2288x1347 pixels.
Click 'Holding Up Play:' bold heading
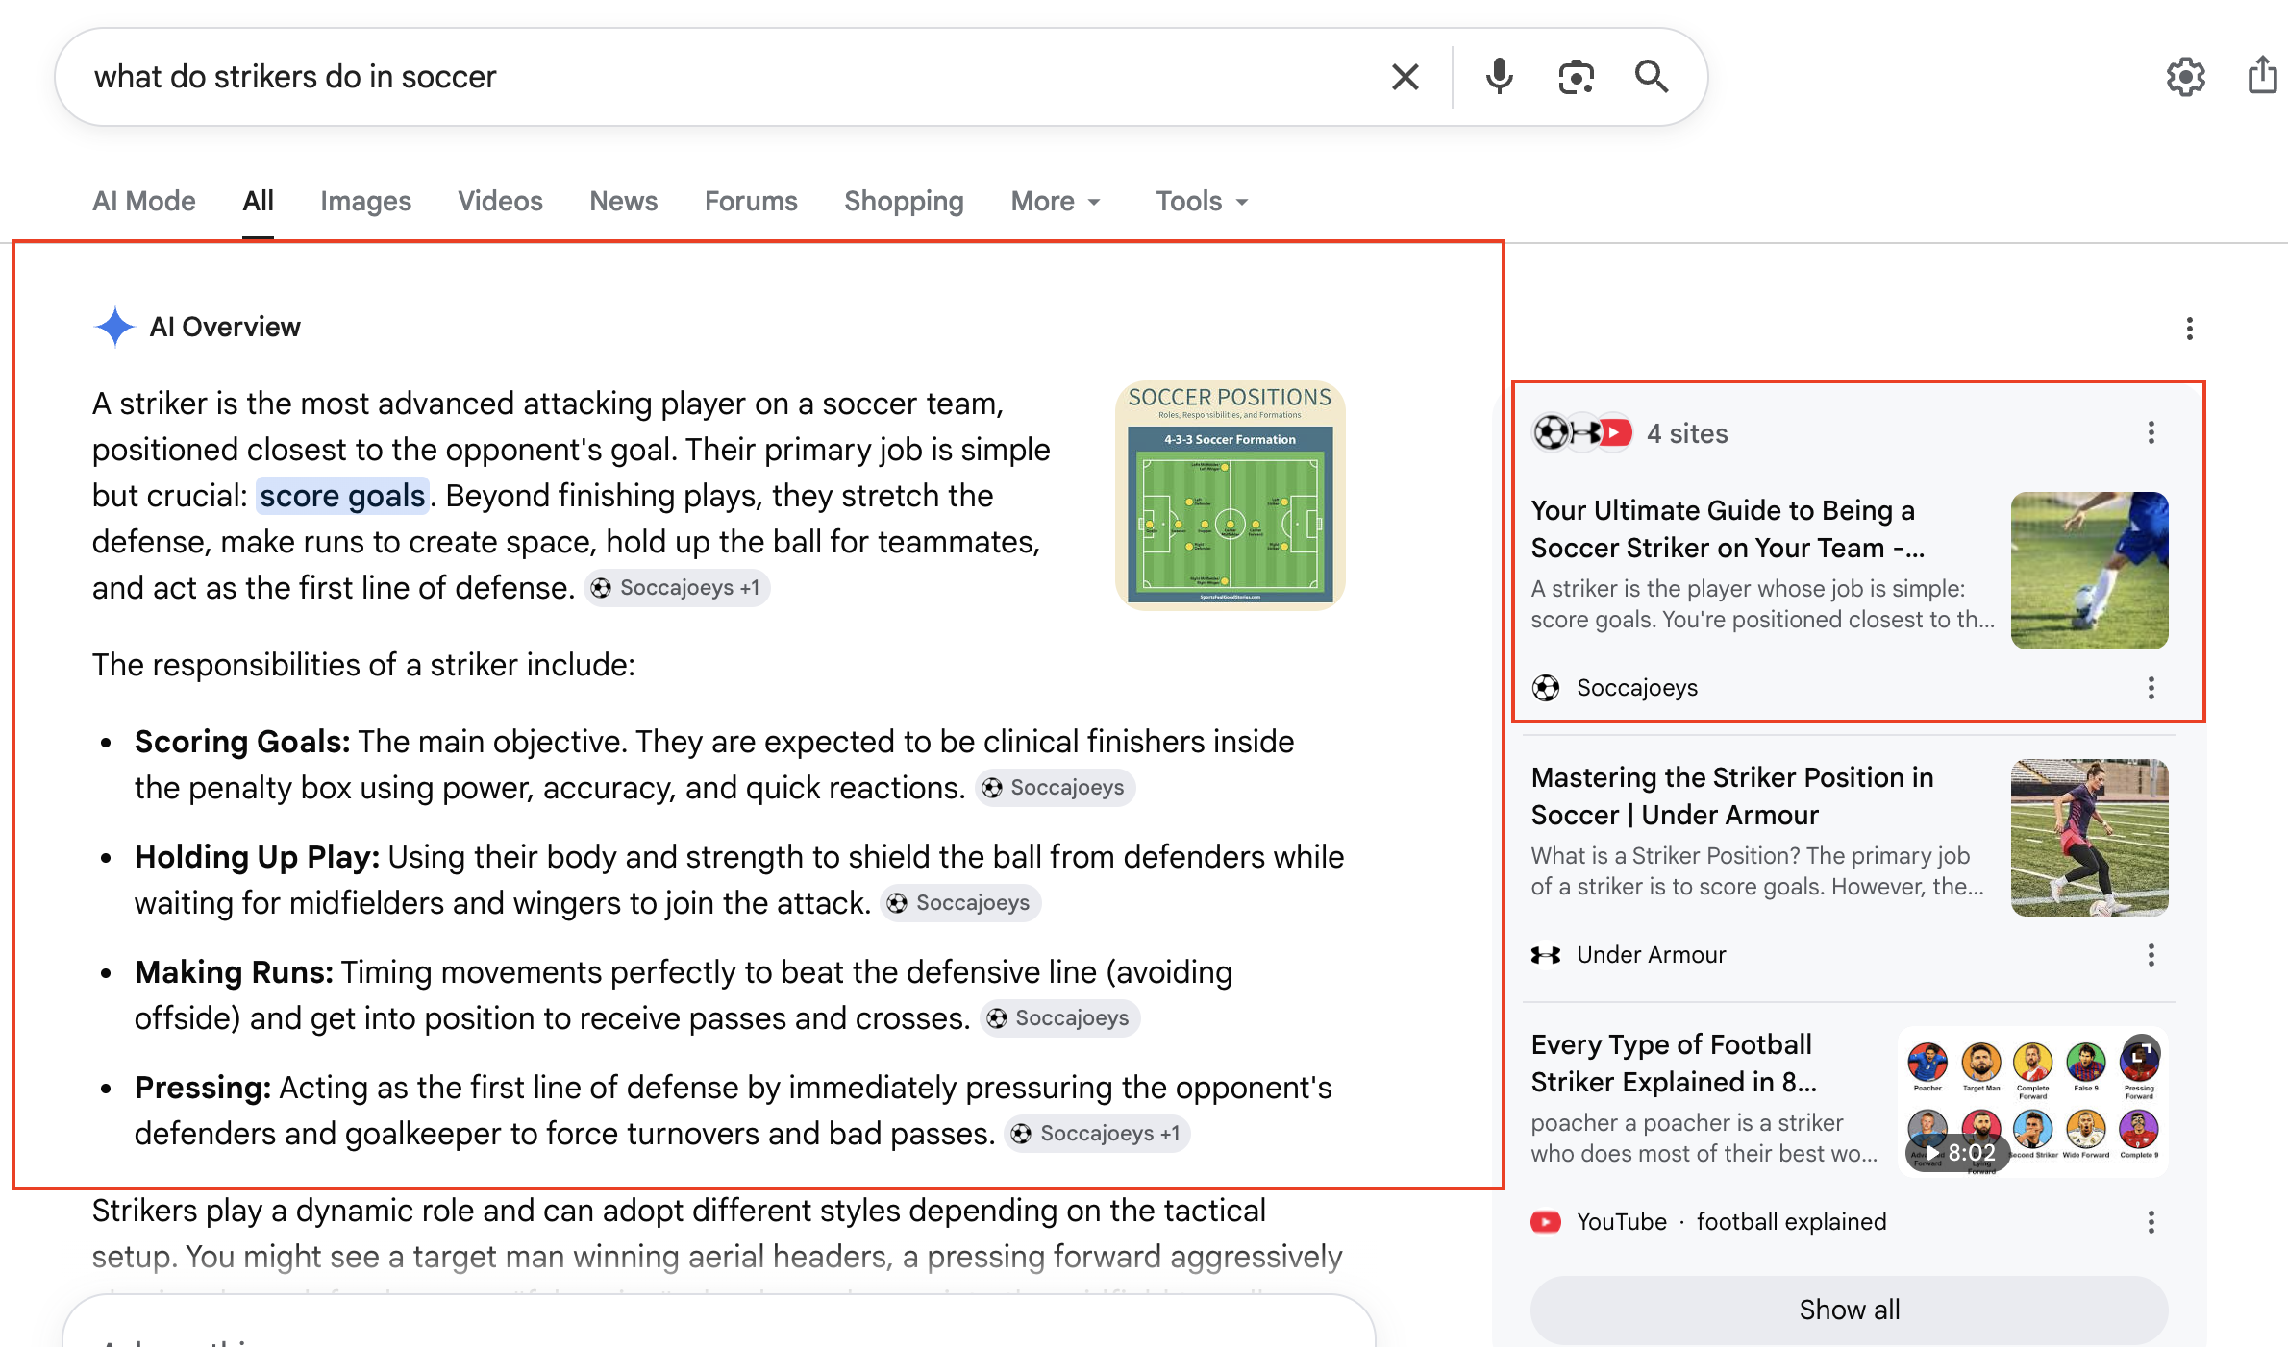pyautogui.click(x=257, y=857)
